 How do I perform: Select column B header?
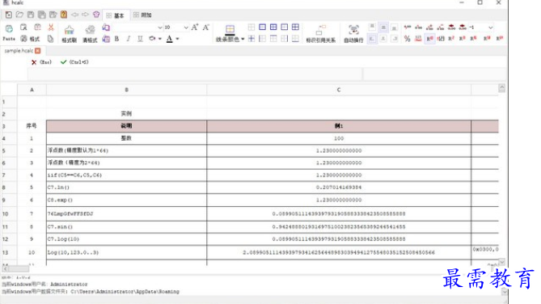coord(127,90)
